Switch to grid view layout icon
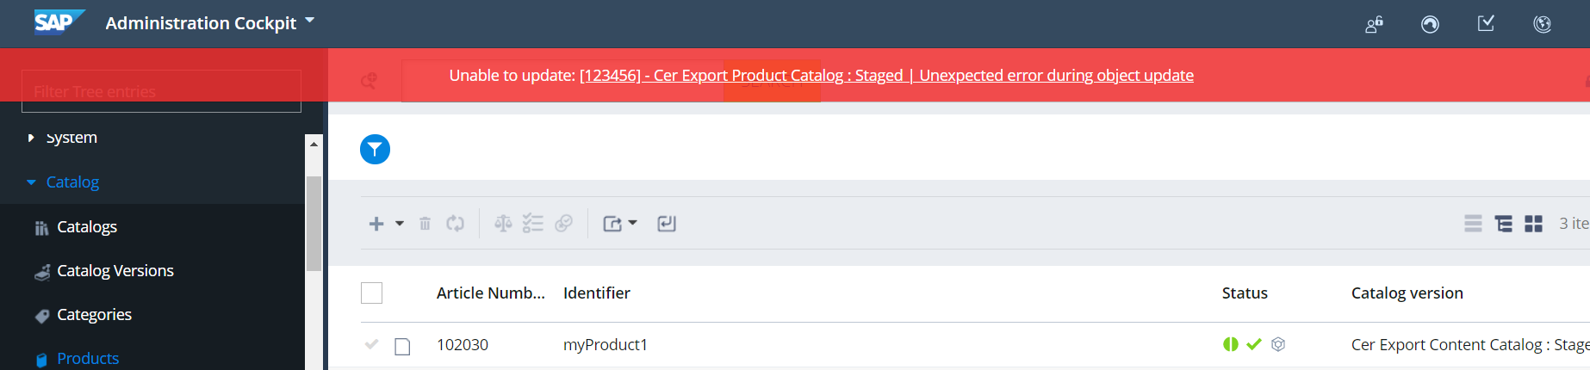1590x370 pixels. [x=1533, y=224]
